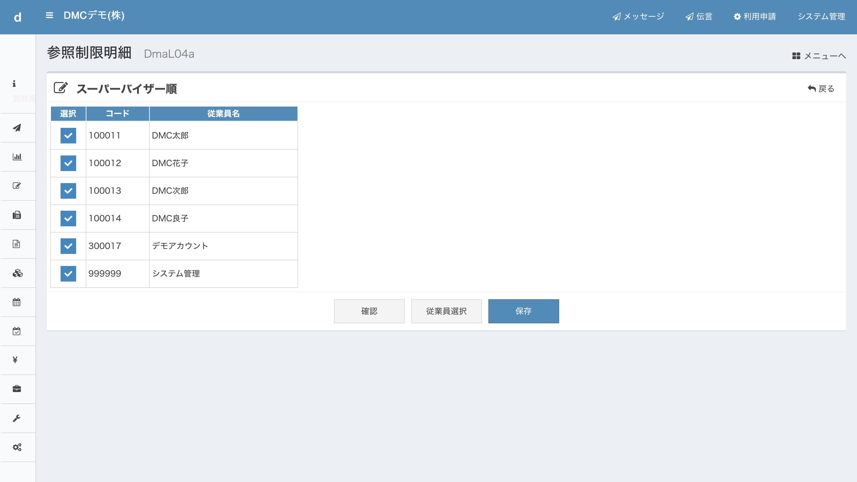The image size is (857, 482).
Task: Click the 保存 button
Action: (x=523, y=311)
